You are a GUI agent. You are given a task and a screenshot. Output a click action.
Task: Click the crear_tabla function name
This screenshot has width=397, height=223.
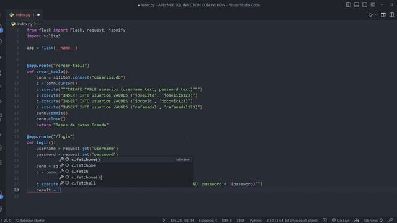coord(50,72)
